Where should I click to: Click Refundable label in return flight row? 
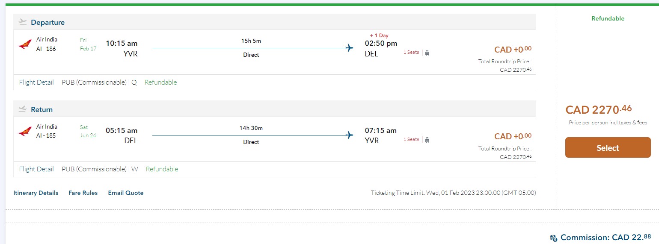pos(162,169)
